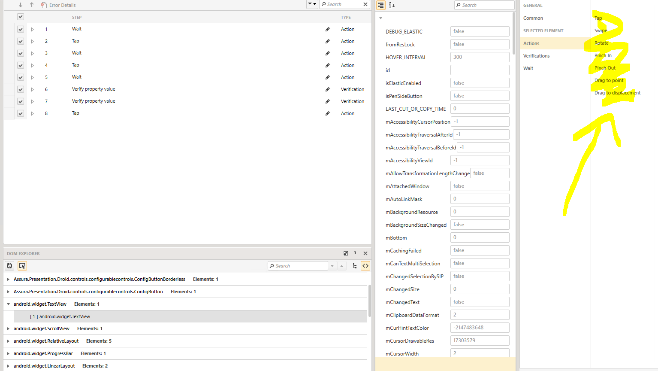Switch DOM Explorer to tree hierarchy view
This screenshot has width=658, height=371.
coord(355,266)
